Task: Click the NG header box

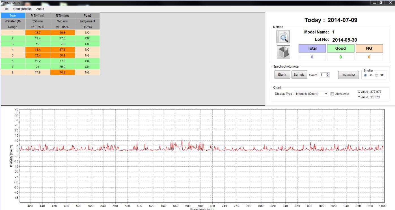Action: 369,48
